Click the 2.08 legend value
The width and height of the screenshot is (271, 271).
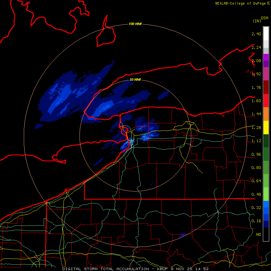(256, 61)
